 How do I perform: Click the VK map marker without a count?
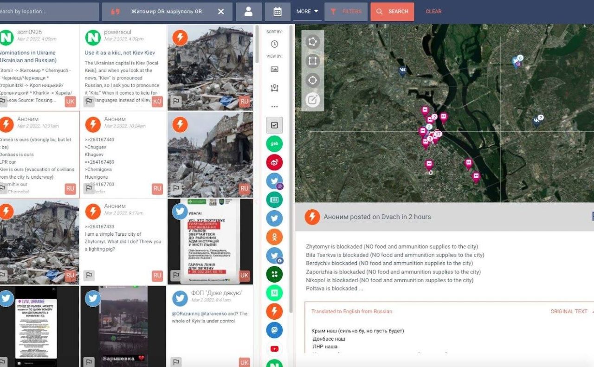coord(402,71)
